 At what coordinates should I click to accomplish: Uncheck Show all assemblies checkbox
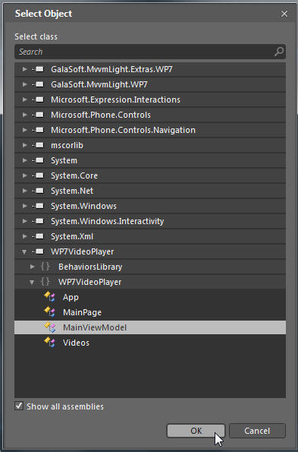point(19,406)
